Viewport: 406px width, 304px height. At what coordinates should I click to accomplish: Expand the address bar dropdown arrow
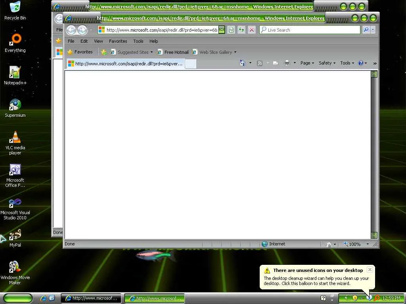point(222,30)
